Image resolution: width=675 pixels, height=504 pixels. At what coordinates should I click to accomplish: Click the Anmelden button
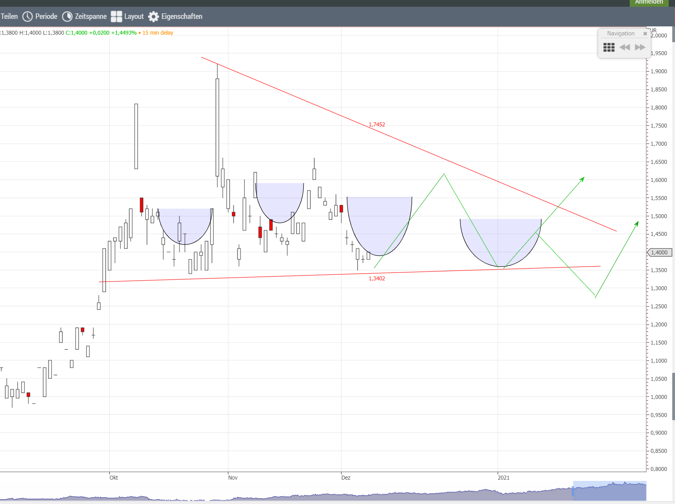coord(648,2)
